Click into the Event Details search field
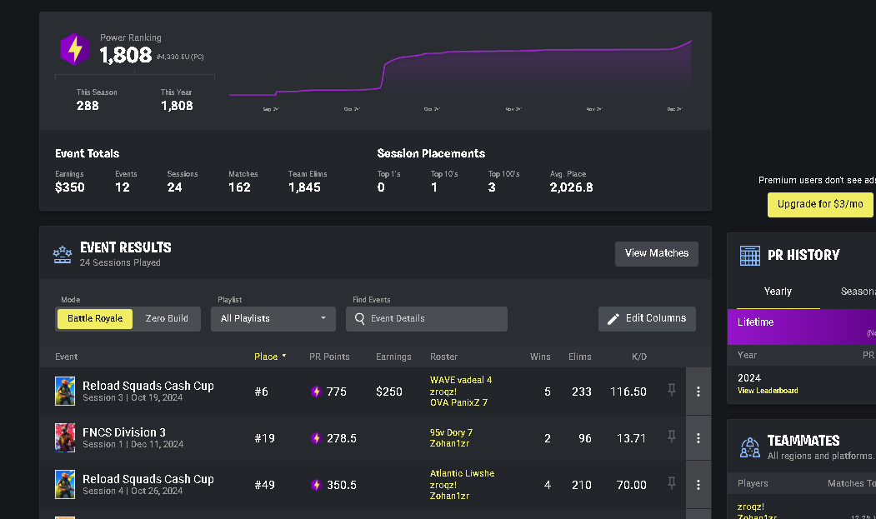 point(426,318)
